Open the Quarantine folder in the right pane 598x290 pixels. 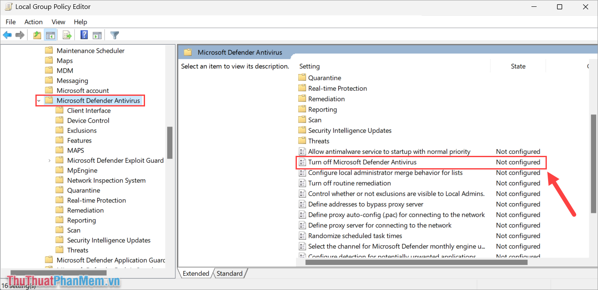pyautogui.click(x=324, y=78)
